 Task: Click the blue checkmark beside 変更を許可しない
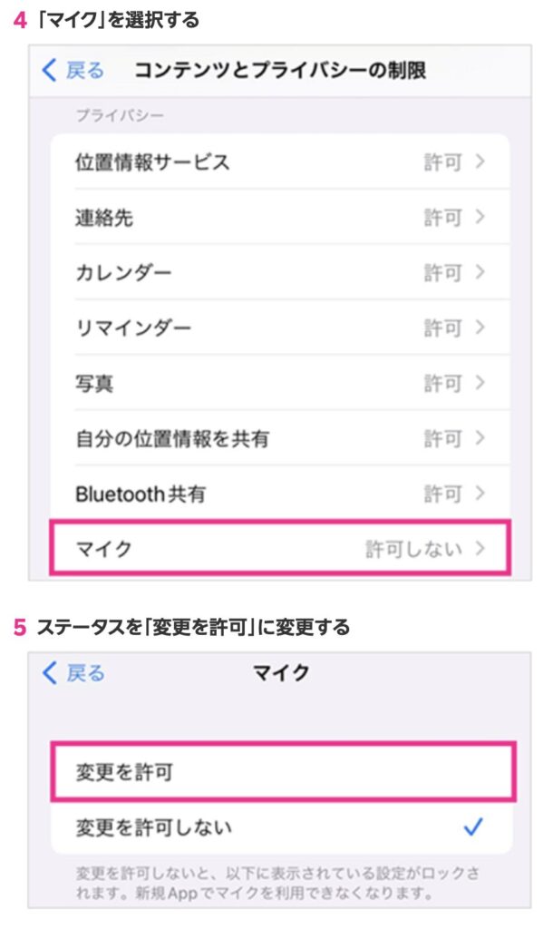tap(473, 826)
